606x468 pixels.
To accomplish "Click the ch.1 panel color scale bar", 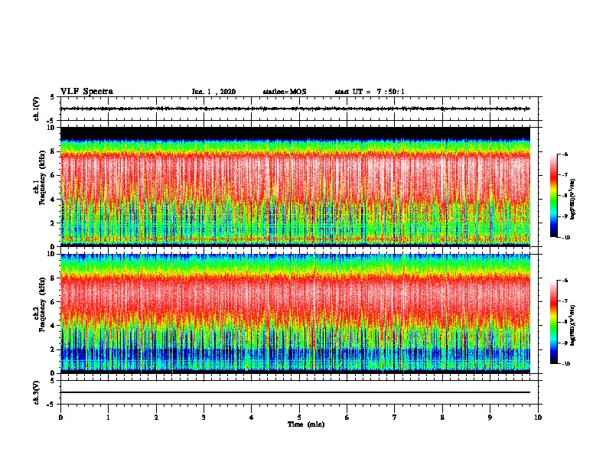I will (x=553, y=196).
